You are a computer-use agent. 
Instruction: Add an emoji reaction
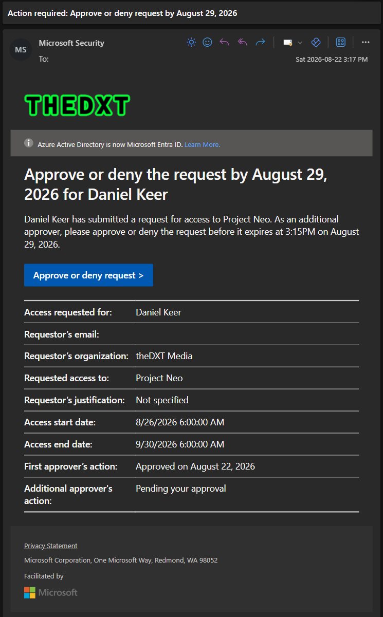207,42
